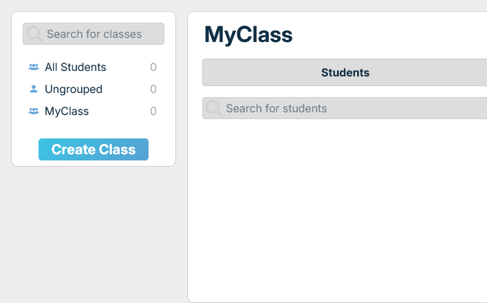This screenshot has width=487, height=303.
Task: Click the empty student list area
Action: click(x=344, y=207)
